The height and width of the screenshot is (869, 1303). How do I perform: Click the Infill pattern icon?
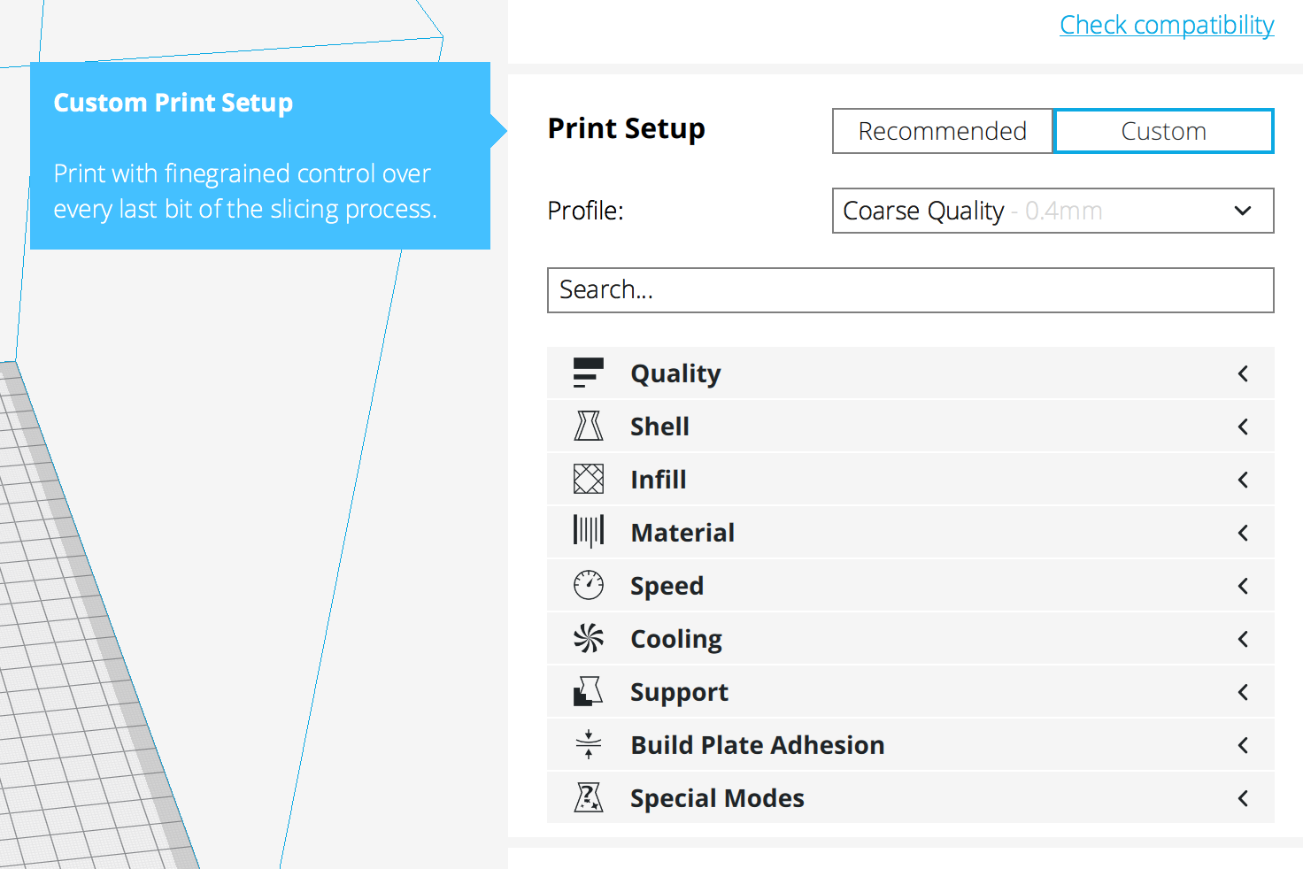588,479
